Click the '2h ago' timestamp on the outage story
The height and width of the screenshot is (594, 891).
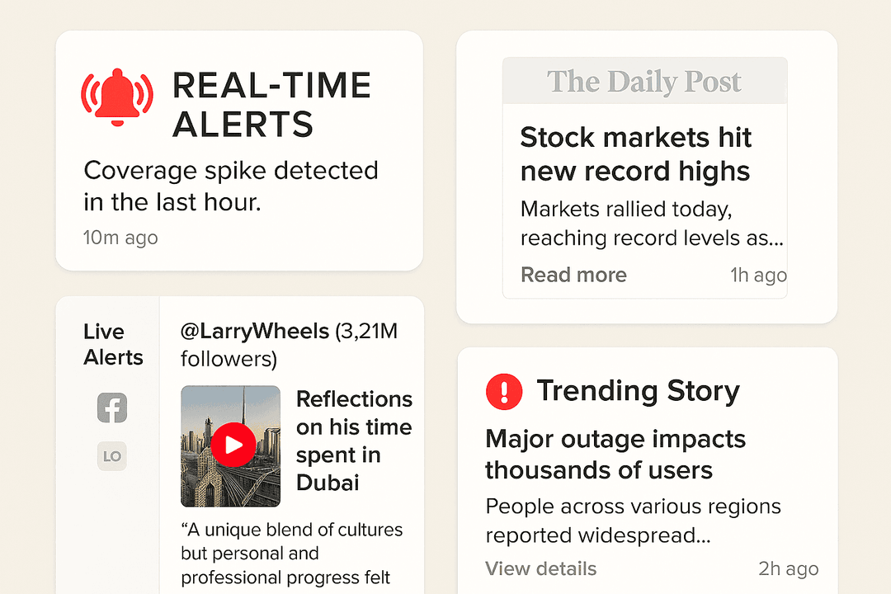788,568
